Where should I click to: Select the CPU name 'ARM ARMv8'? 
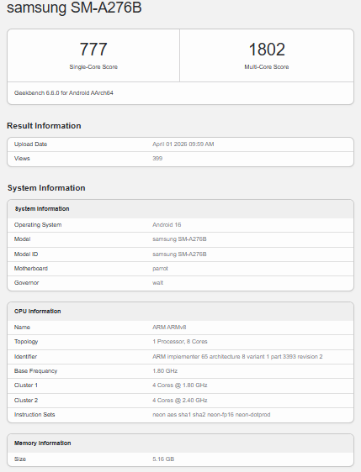point(169,328)
